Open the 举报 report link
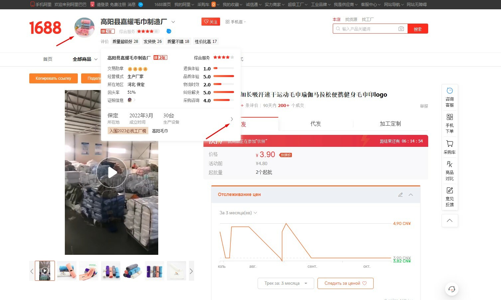This screenshot has width=501, height=300. click(424, 106)
